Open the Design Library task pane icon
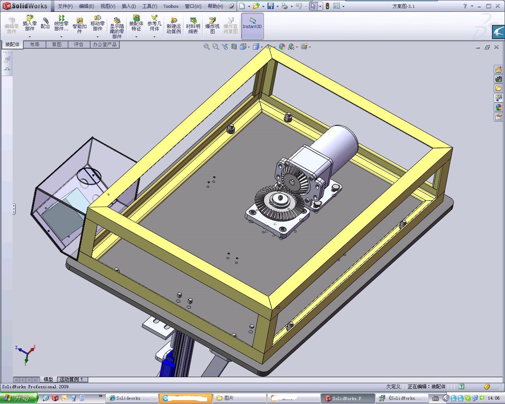 [498, 79]
